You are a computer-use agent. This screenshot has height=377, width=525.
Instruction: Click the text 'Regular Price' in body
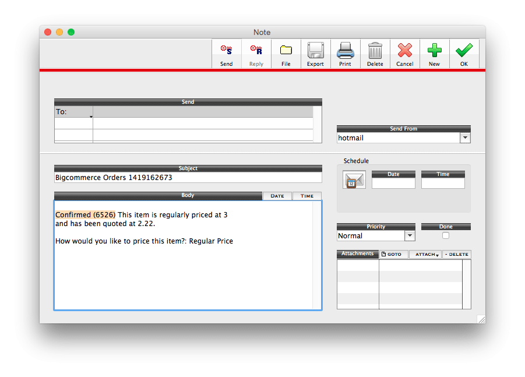pyautogui.click(x=211, y=241)
